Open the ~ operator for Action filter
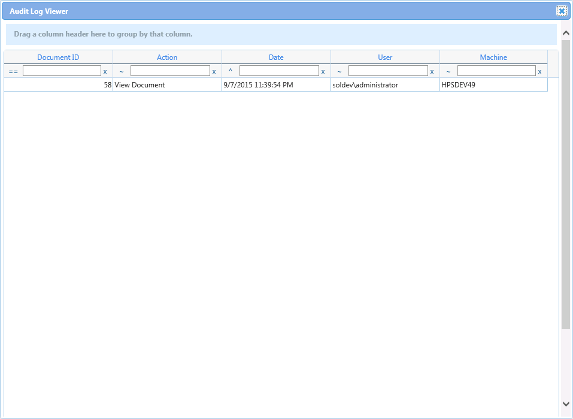This screenshot has width=573, height=419. [x=122, y=72]
